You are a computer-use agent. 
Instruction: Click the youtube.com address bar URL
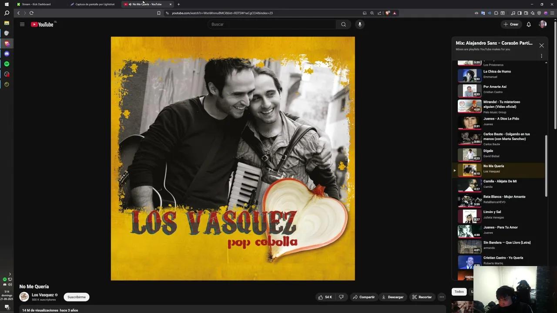(222, 13)
